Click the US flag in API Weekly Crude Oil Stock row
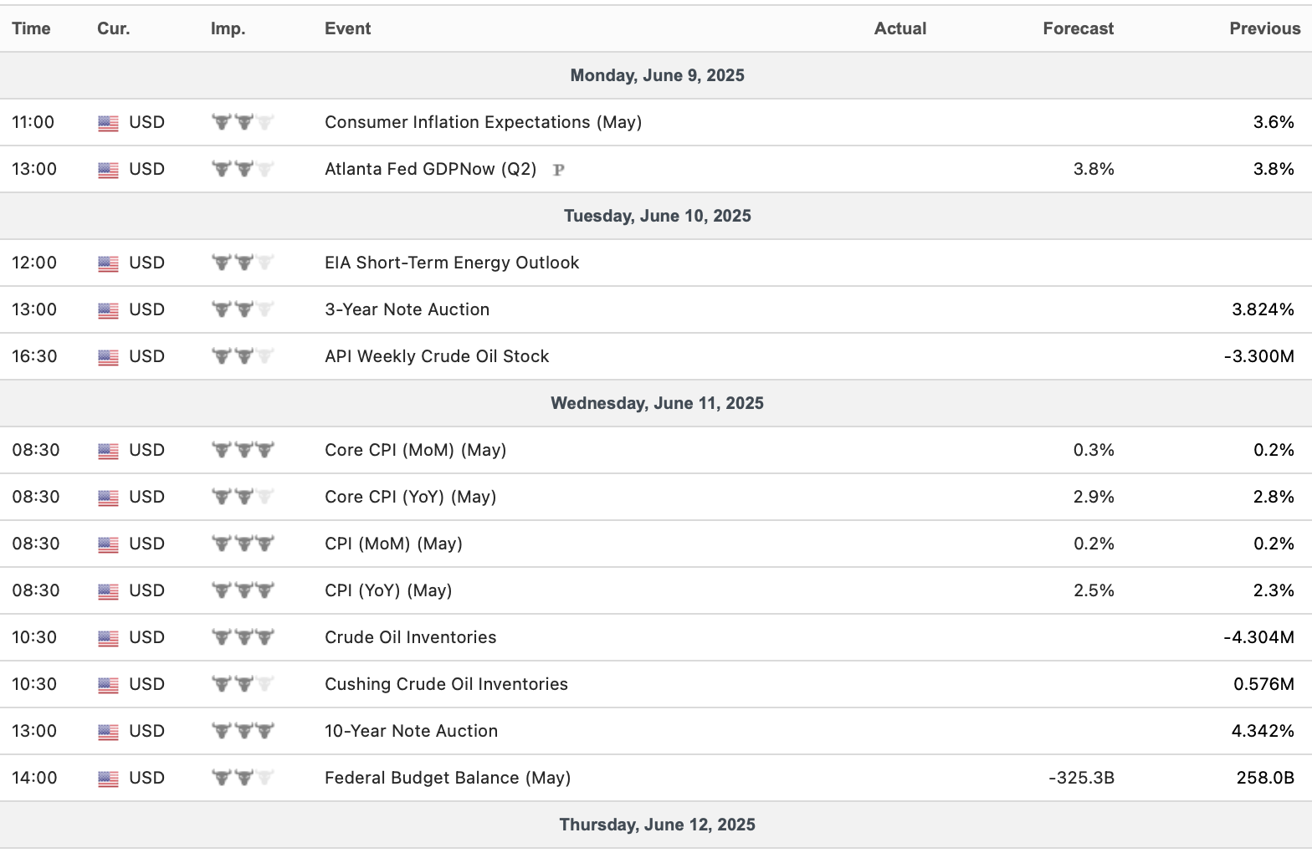This screenshot has height=853, width=1312. point(108,357)
